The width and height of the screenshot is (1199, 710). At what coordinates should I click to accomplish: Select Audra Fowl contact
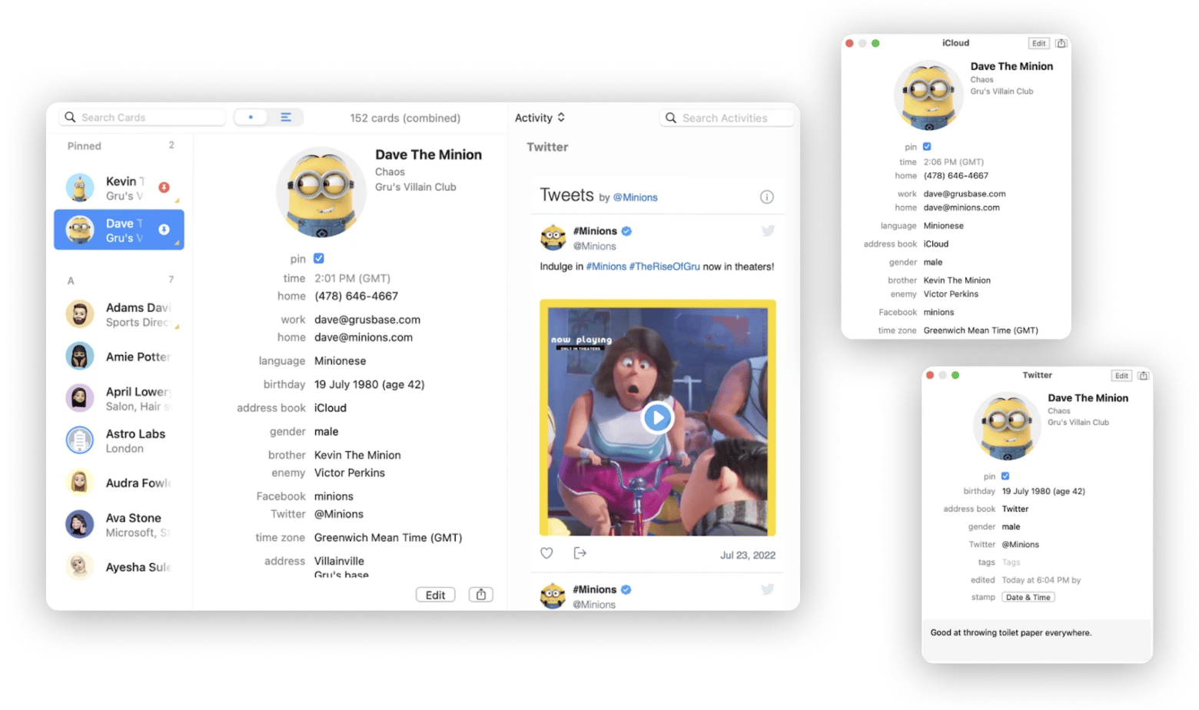[119, 483]
